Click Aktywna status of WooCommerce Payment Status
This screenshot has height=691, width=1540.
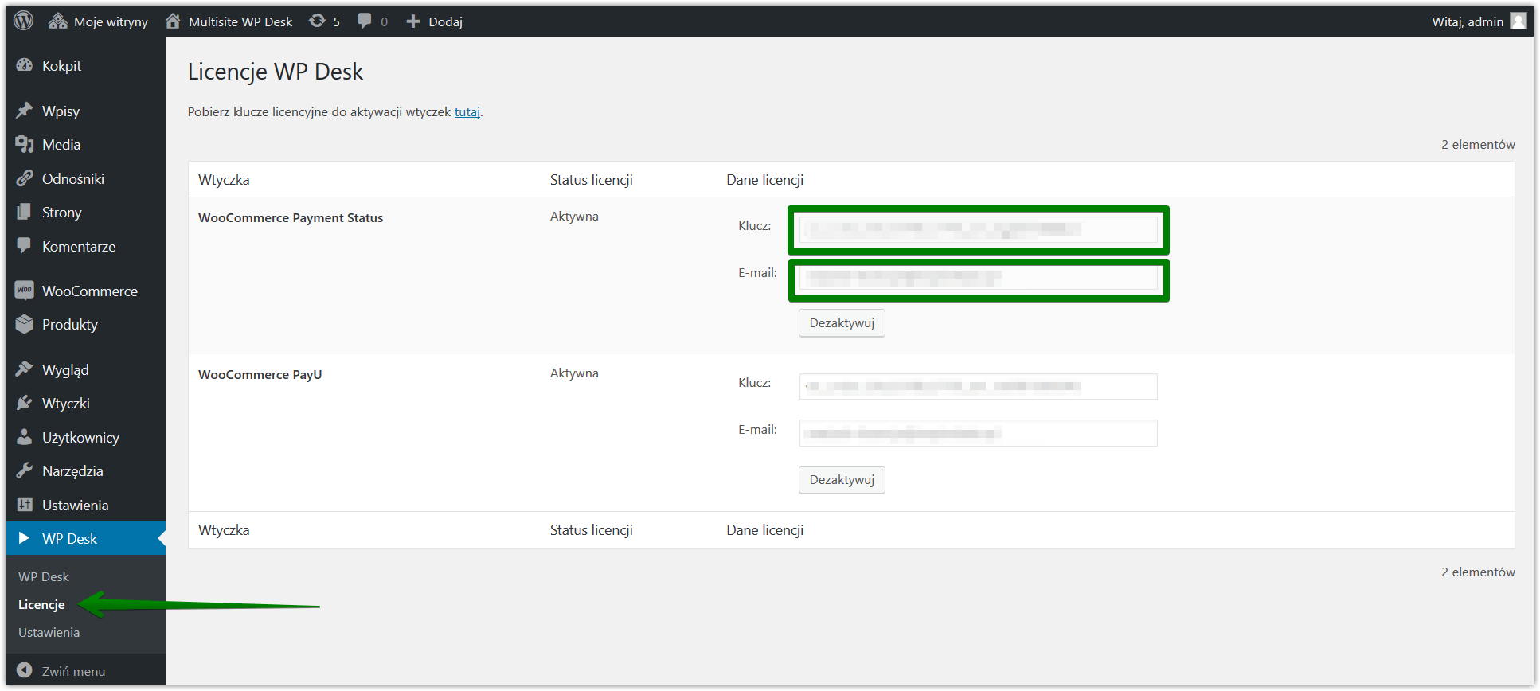point(574,216)
